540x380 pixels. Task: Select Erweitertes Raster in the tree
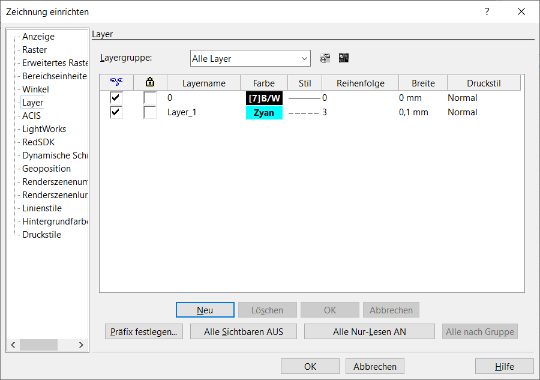55,63
